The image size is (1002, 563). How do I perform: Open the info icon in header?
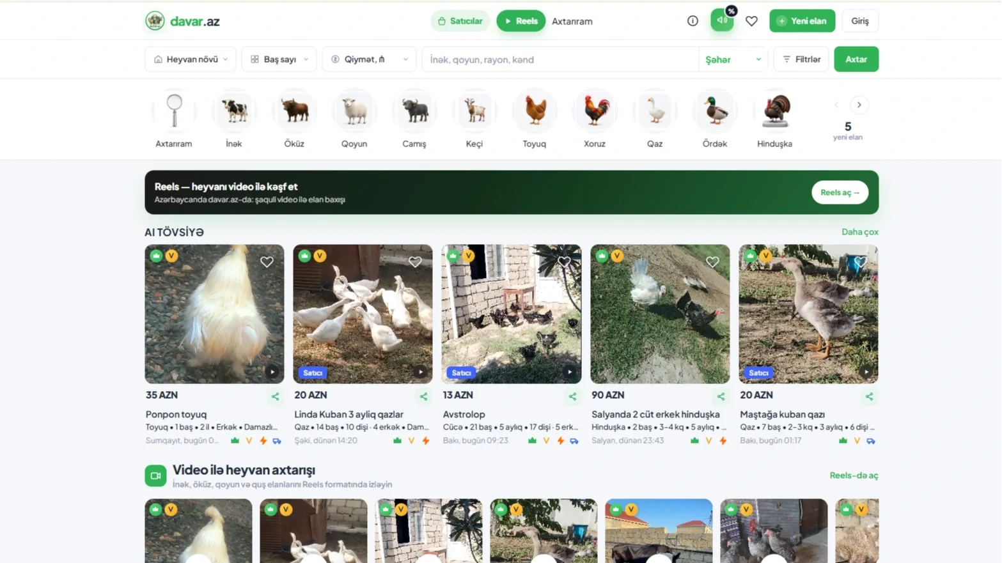coord(693,21)
